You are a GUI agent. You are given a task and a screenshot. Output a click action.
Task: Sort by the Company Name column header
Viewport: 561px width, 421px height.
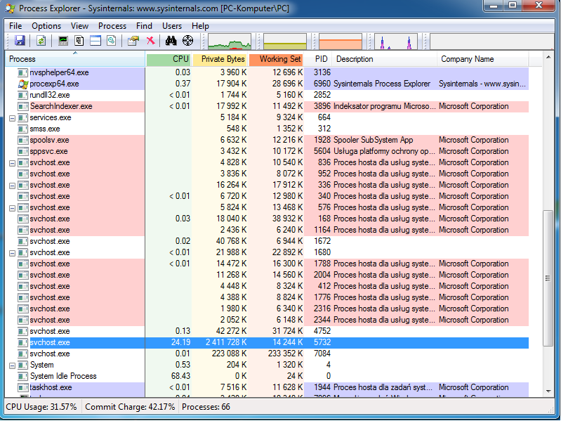[482, 59]
